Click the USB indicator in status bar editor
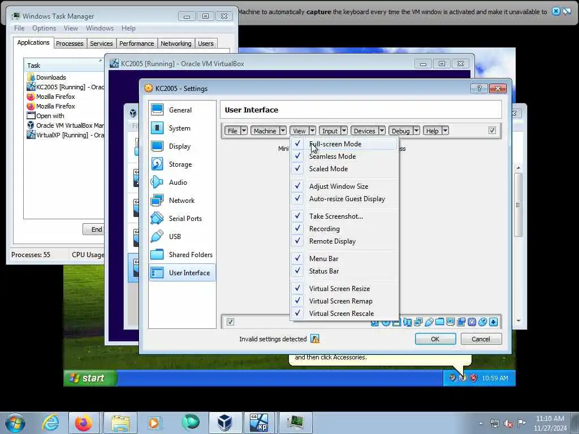579x434 pixels. click(x=429, y=322)
